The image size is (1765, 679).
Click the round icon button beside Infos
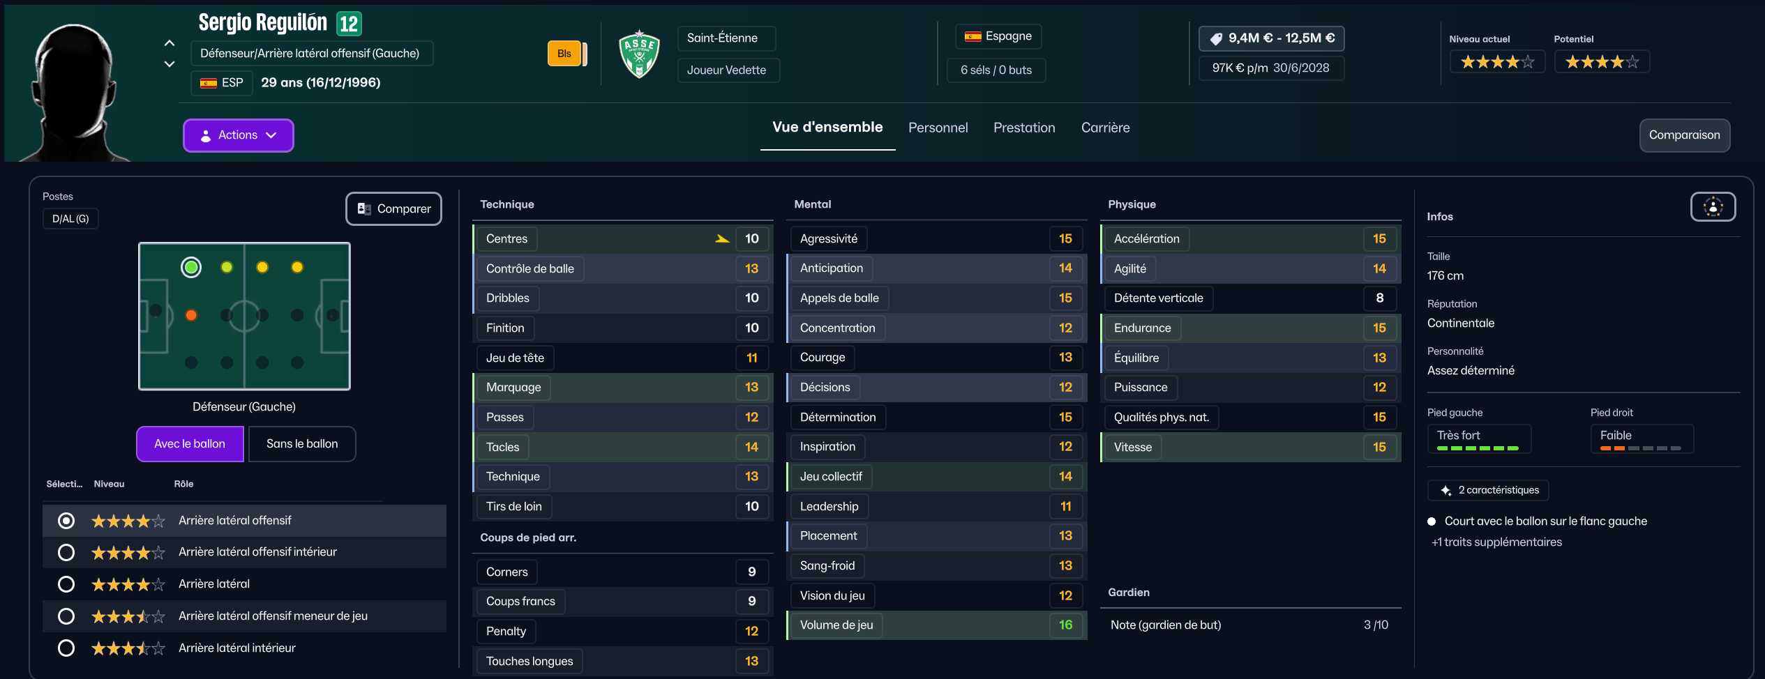coord(1713,207)
